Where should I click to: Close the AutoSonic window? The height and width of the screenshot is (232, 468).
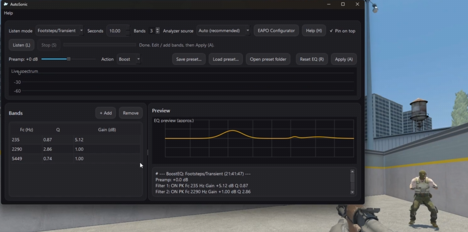(357, 4)
